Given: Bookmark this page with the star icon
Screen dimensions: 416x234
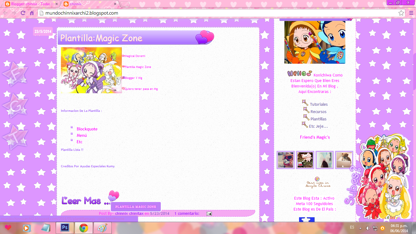Looking at the screenshot, I should point(401,13).
